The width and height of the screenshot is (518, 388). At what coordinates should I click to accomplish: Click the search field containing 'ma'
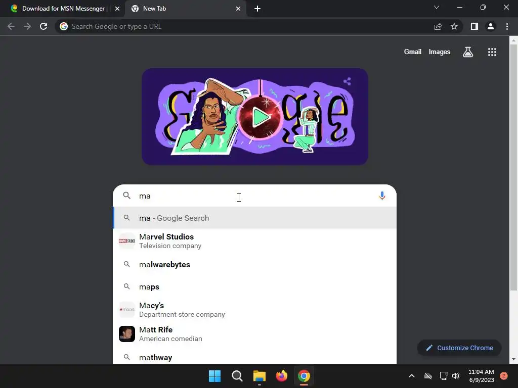pyautogui.click(x=254, y=196)
